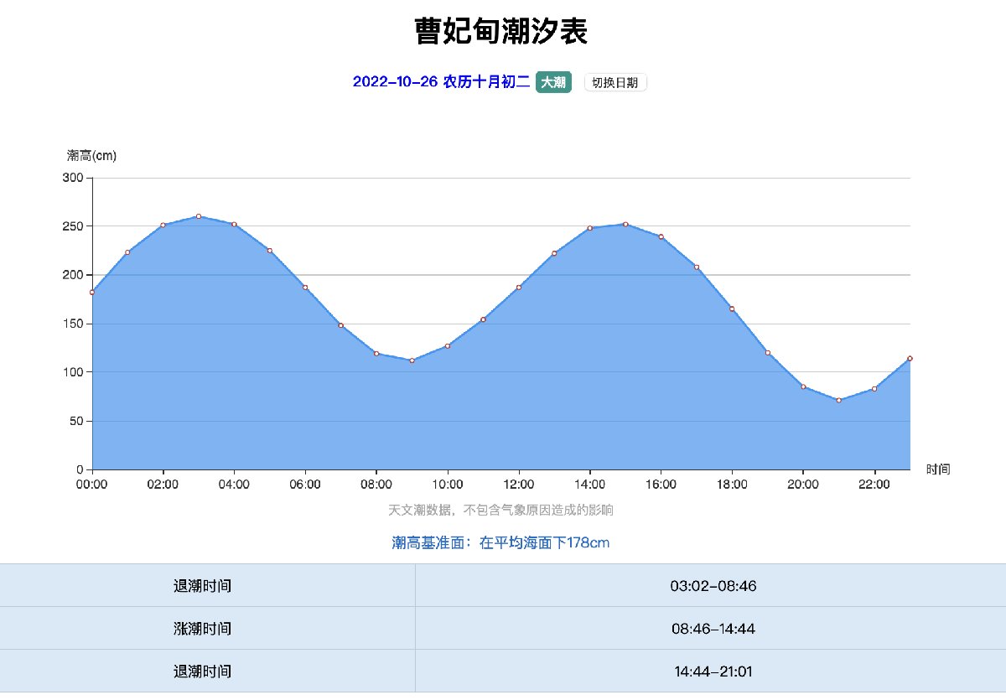Click the 天文潮数据 disclaimer note
The image size is (1006, 700).
500,510
